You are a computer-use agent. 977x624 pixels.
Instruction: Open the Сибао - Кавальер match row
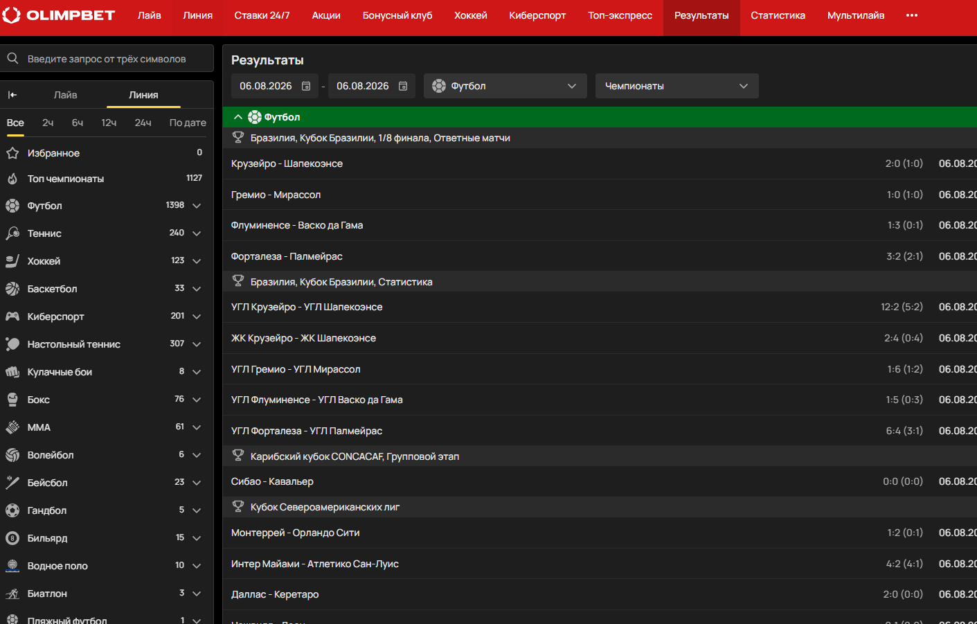pyautogui.click(x=600, y=481)
